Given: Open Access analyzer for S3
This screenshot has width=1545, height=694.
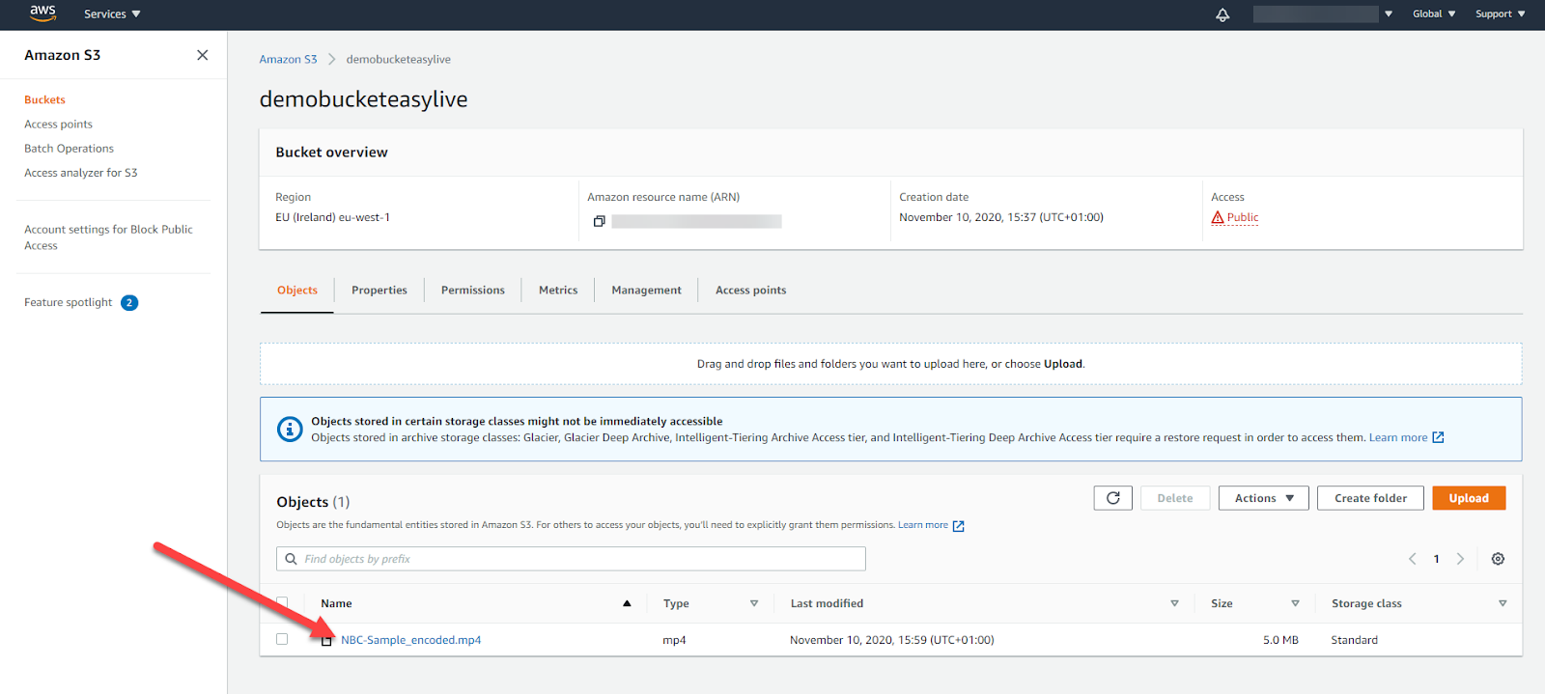Looking at the screenshot, I should (x=81, y=173).
